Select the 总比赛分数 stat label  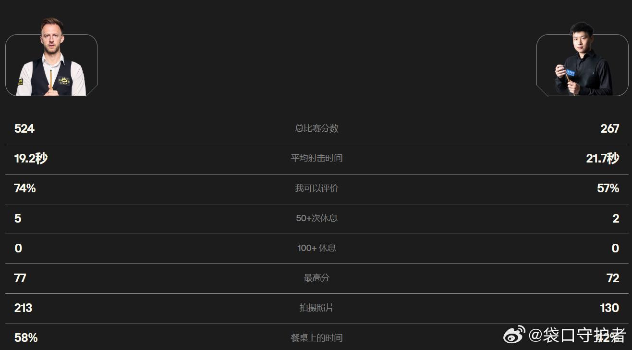[x=316, y=128]
